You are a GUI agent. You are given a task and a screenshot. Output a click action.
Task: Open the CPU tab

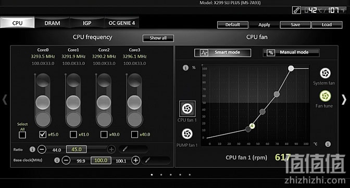point(17,23)
